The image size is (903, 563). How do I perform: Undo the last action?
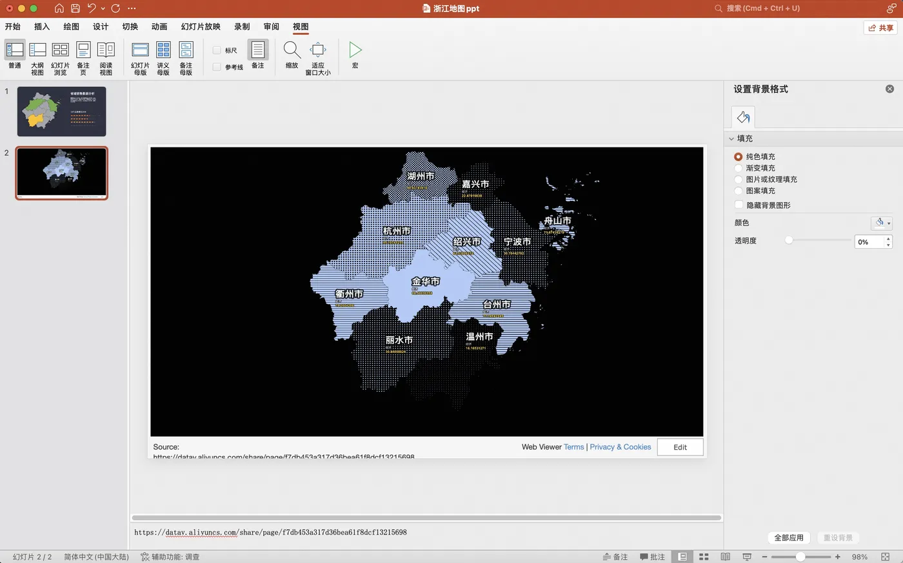coord(92,8)
